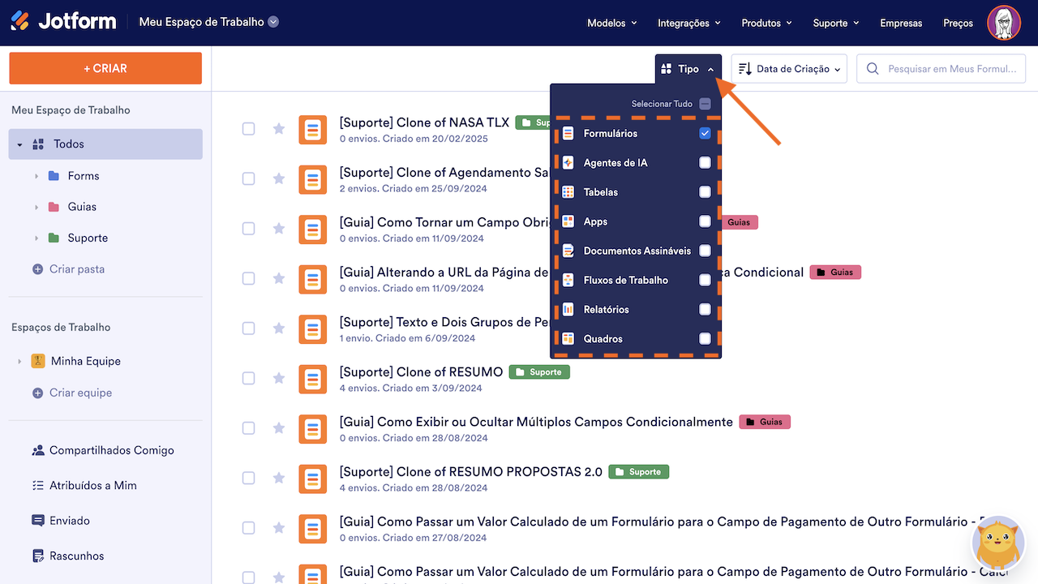Click the Relatórios type icon
The image size is (1038, 584).
(568, 309)
